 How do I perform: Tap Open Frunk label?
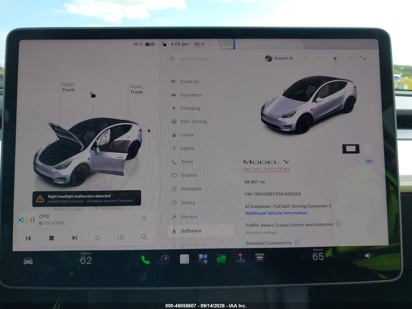point(68,87)
